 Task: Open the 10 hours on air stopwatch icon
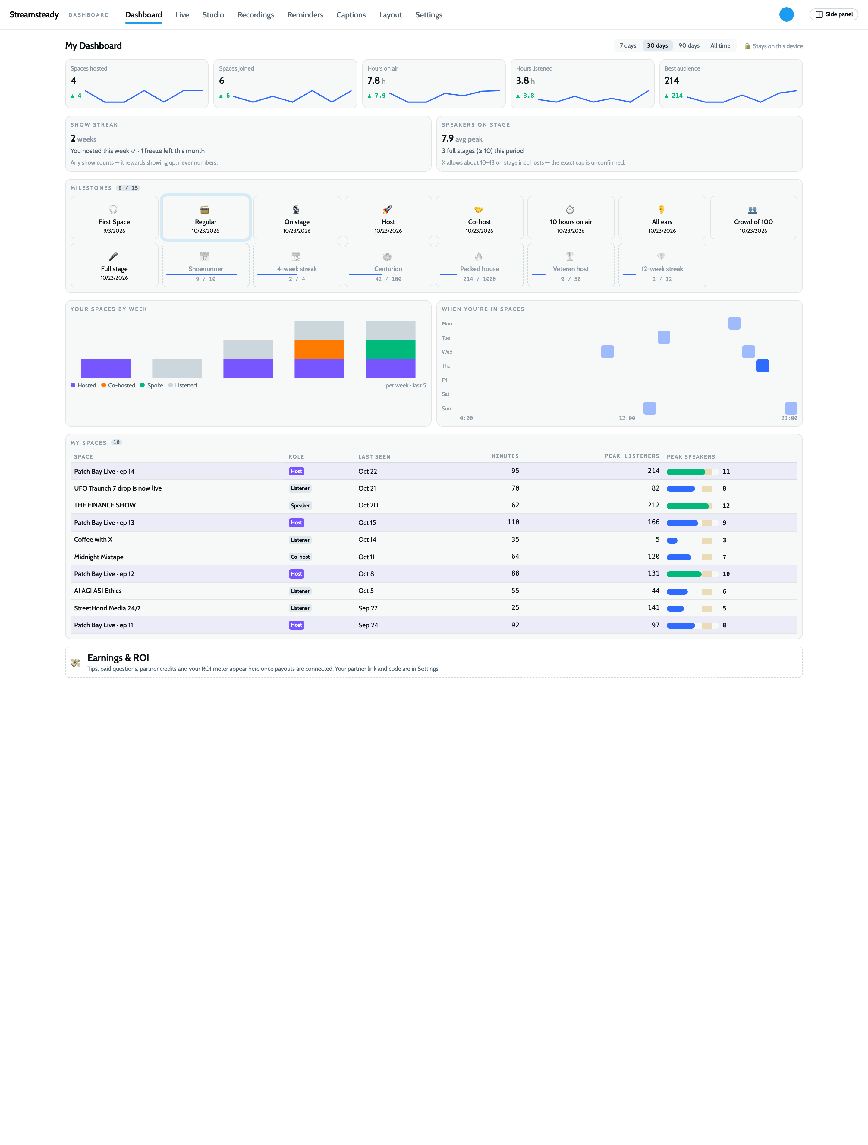570,210
